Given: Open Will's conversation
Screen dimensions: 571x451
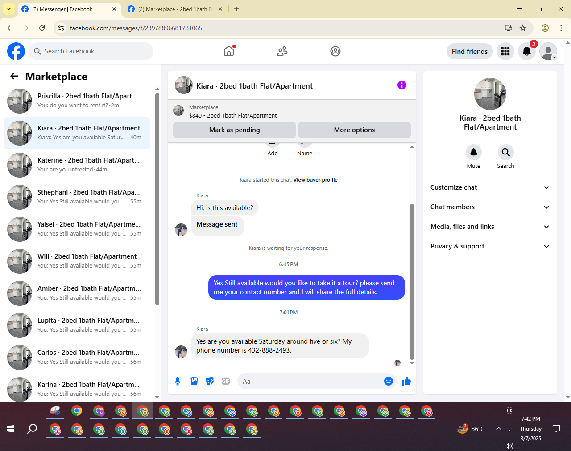Looking at the screenshot, I should (x=77, y=261).
